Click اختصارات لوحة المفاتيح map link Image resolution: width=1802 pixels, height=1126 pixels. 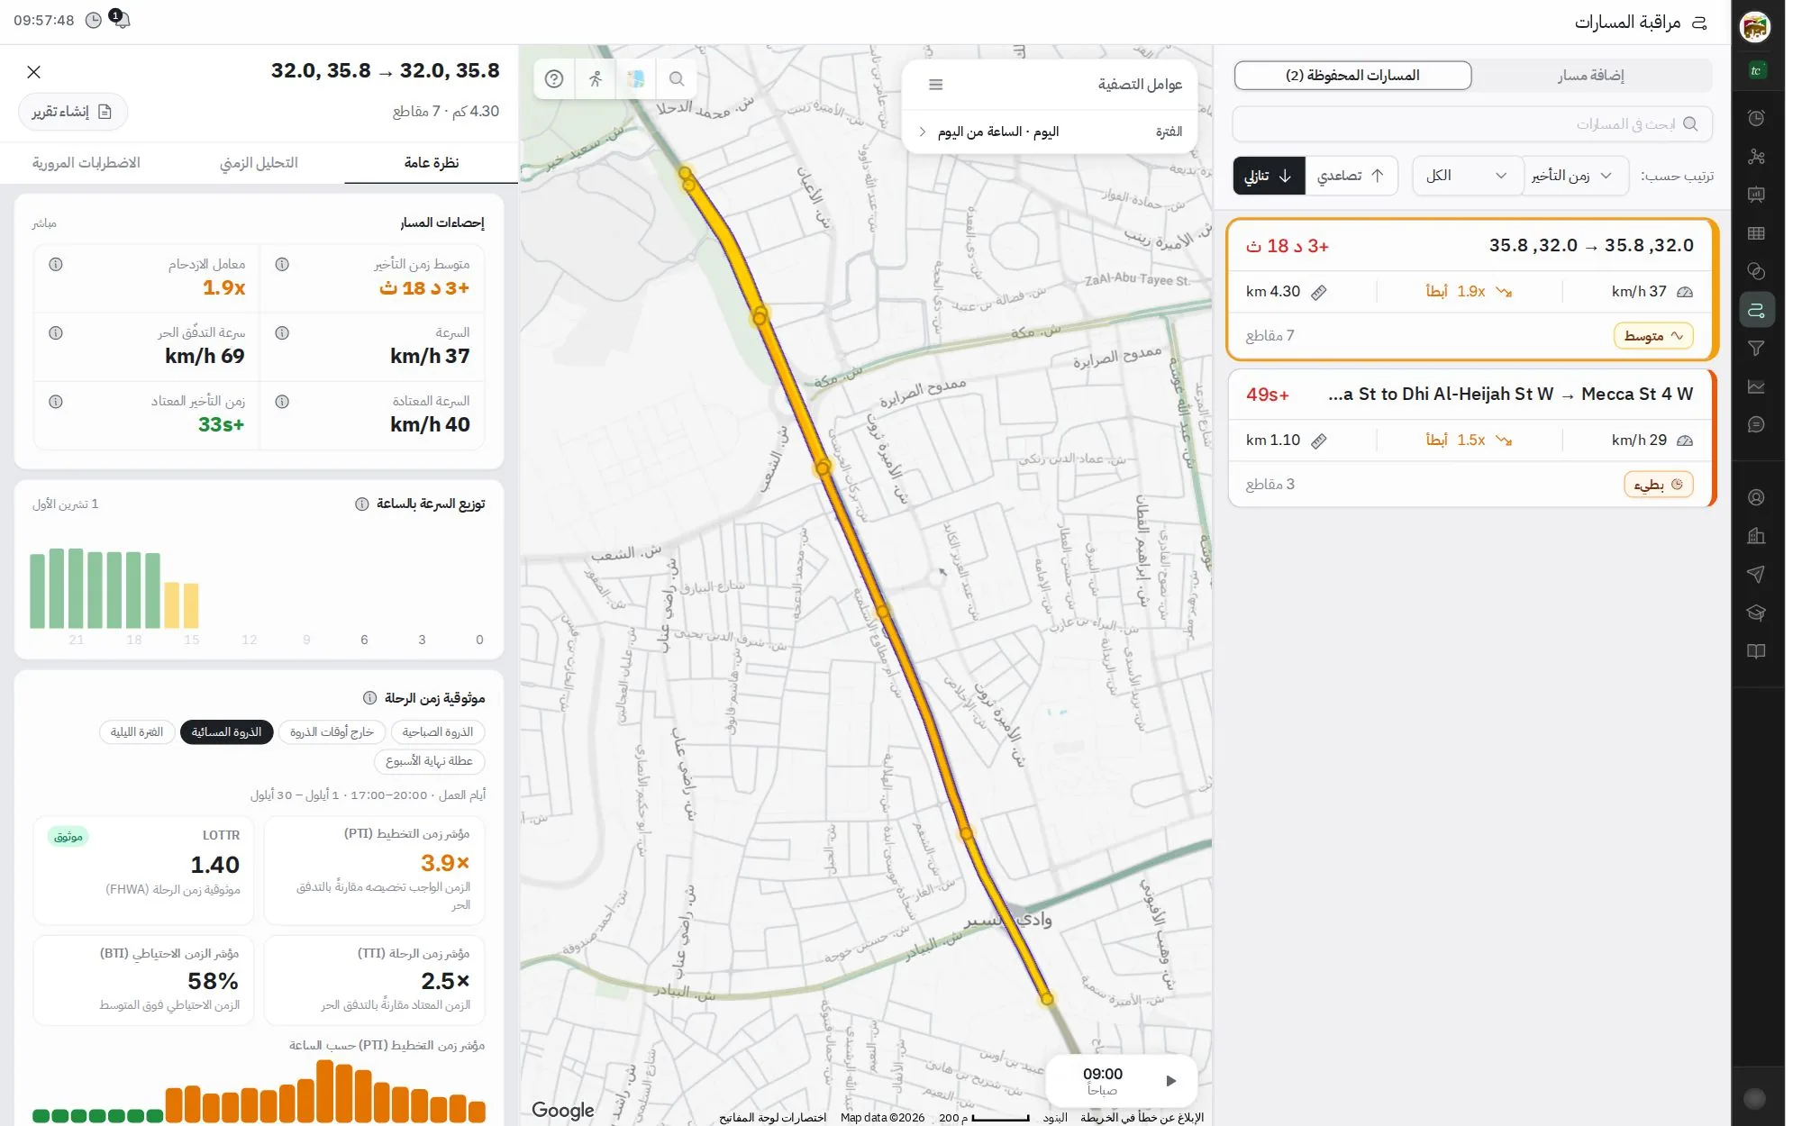pos(772,1117)
